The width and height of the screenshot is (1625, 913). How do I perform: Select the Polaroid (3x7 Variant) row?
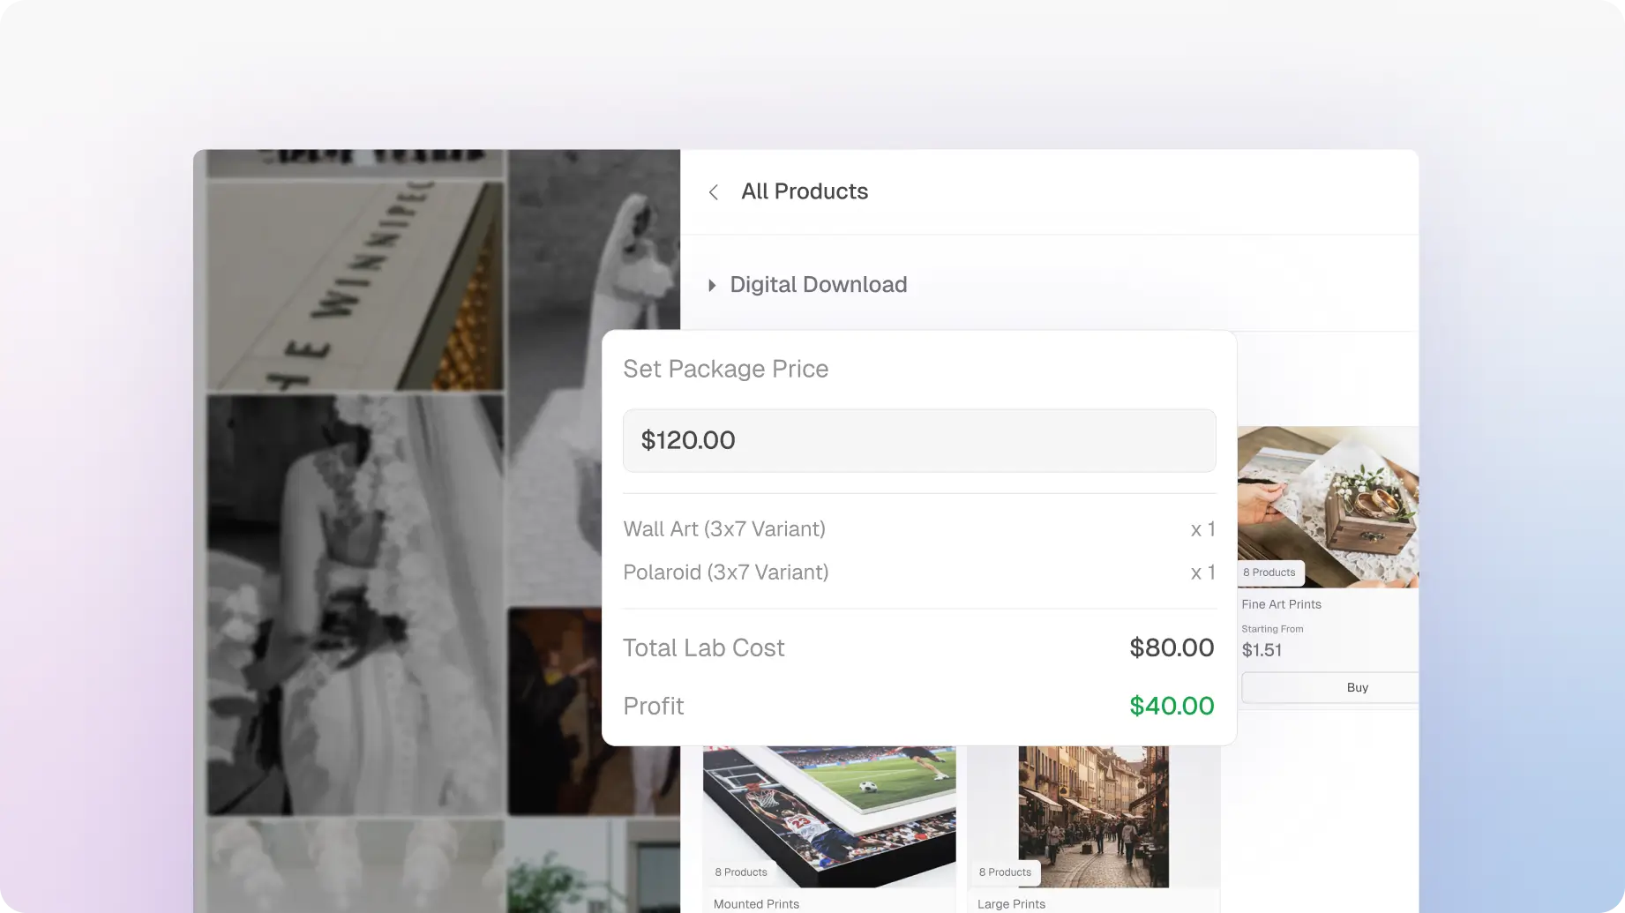(919, 572)
